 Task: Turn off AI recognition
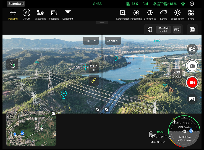(27, 15)
